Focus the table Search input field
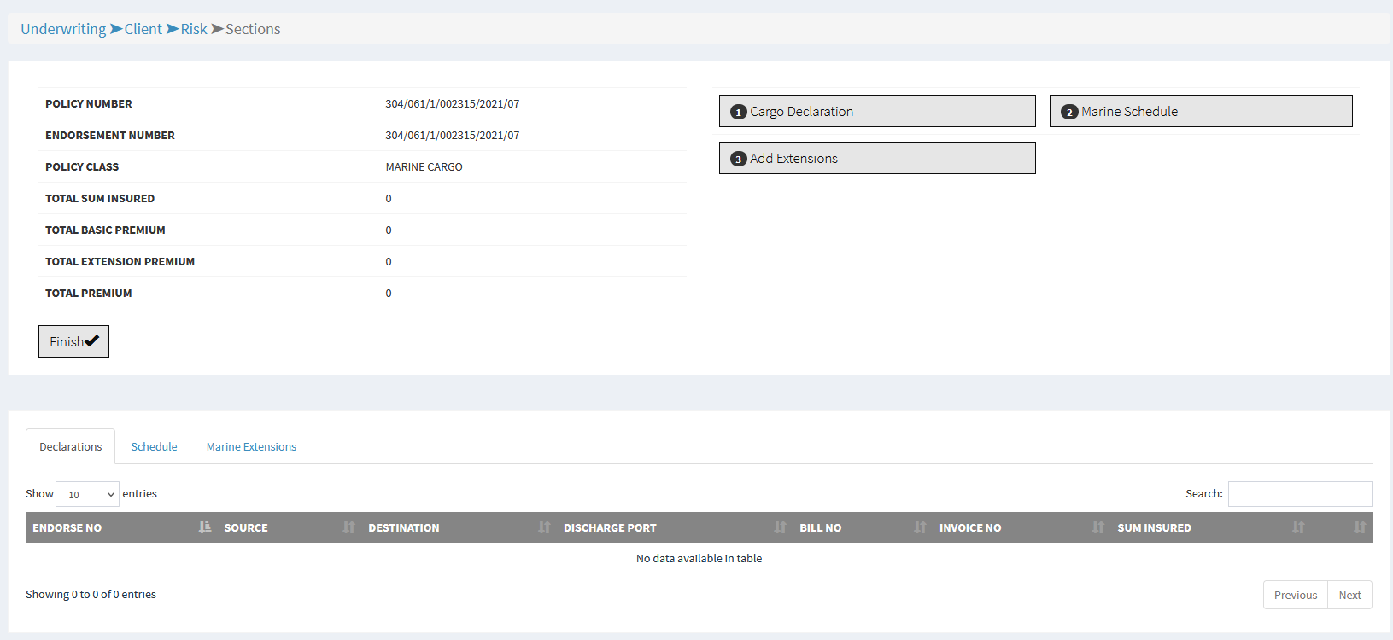 (x=1299, y=494)
